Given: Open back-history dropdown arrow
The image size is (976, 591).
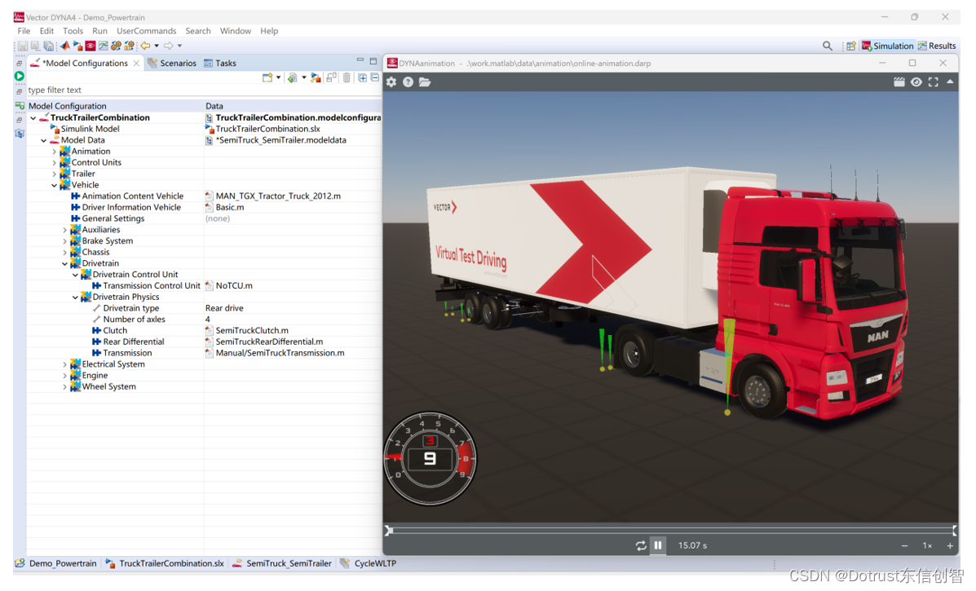Looking at the screenshot, I should point(157,46).
